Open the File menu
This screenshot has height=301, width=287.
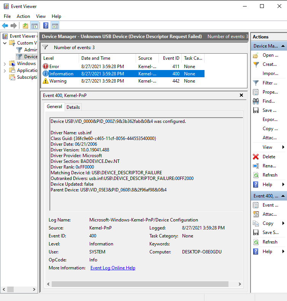point(7,16)
